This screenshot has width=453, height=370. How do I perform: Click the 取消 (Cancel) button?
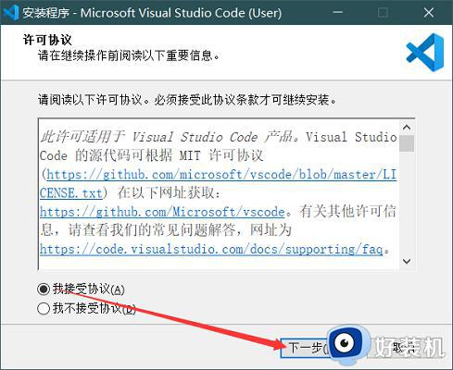click(x=405, y=348)
